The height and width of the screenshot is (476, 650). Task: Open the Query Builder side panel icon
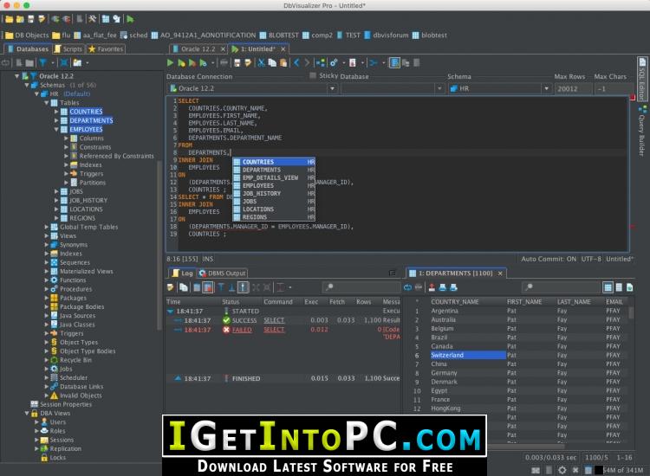pyautogui.click(x=642, y=130)
